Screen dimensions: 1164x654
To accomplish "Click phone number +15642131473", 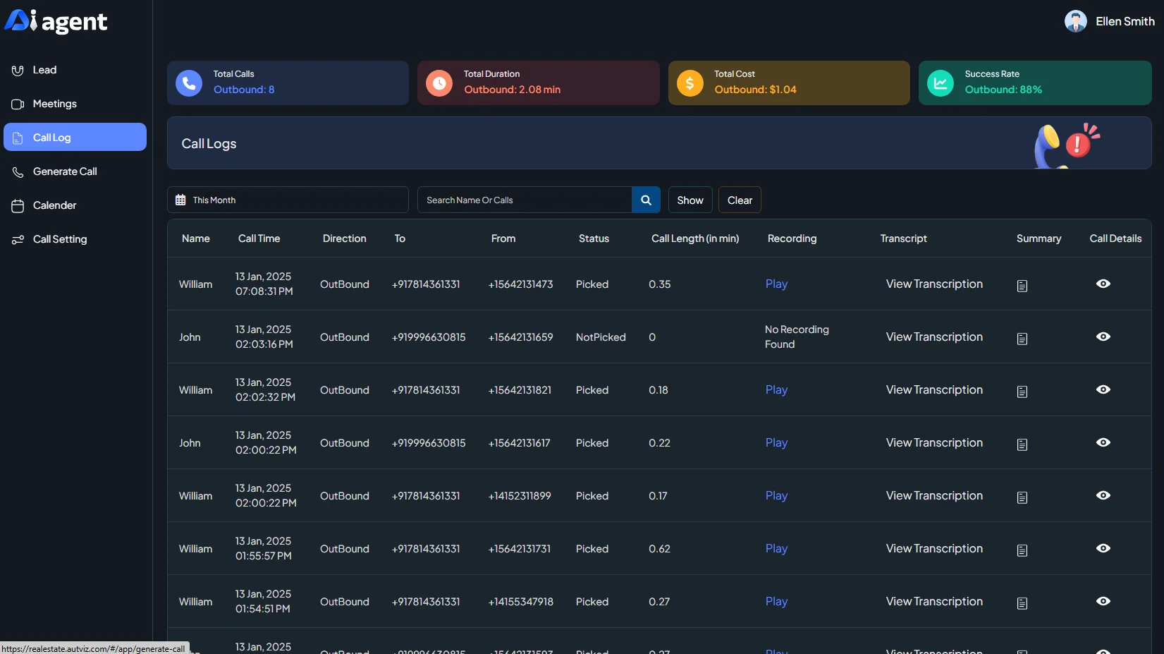I will coord(520,284).
